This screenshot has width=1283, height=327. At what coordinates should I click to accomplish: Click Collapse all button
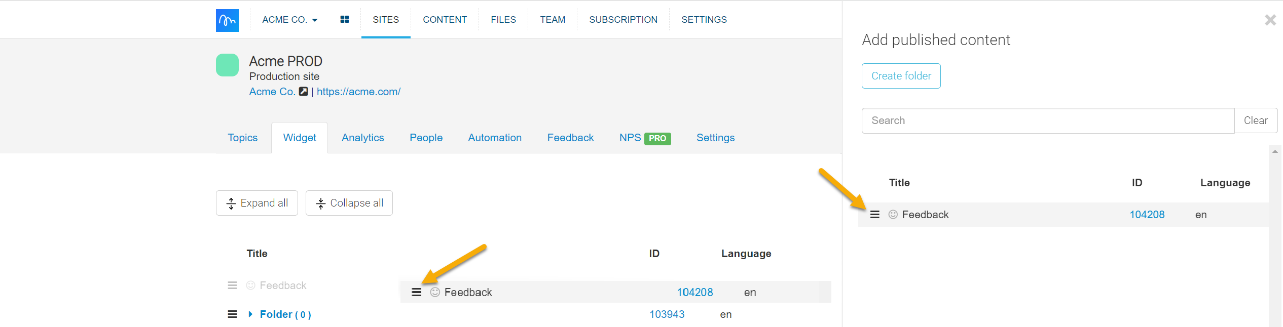click(x=349, y=203)
